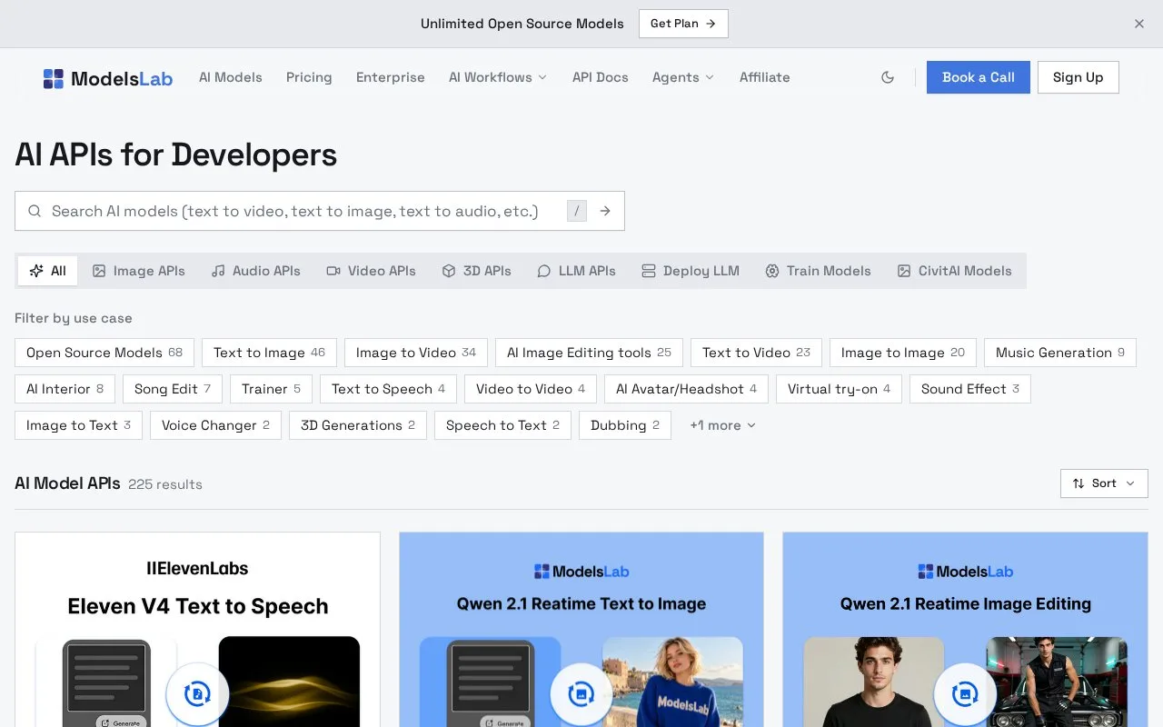Click the Book a Call button

click(979, 77)
